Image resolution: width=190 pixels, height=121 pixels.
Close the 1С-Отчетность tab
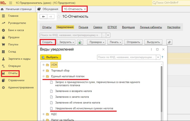coord(85,9)
